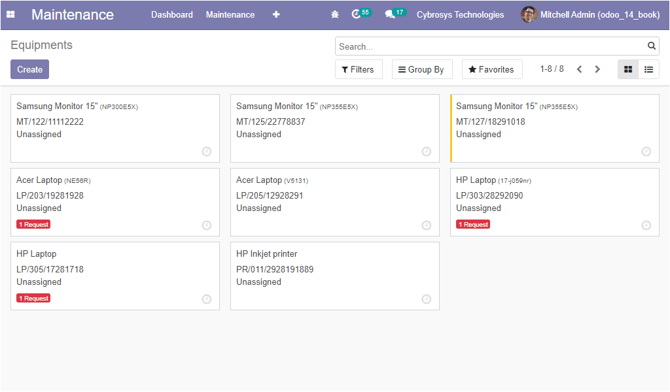Screen dimensions: 670x392
Task: Open the apps grid home menu
Action: coord(10,14)
